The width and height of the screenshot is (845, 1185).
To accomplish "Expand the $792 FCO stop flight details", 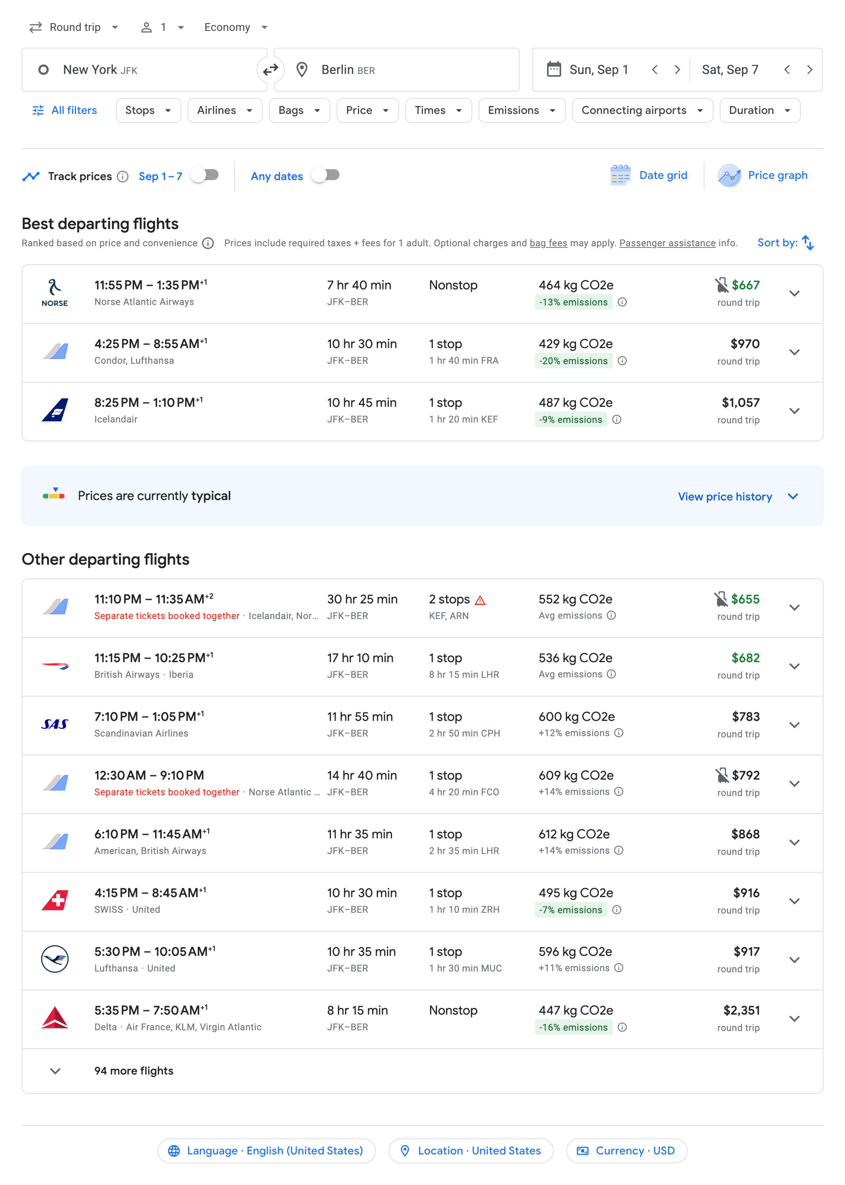I will [x=794, y=784].
